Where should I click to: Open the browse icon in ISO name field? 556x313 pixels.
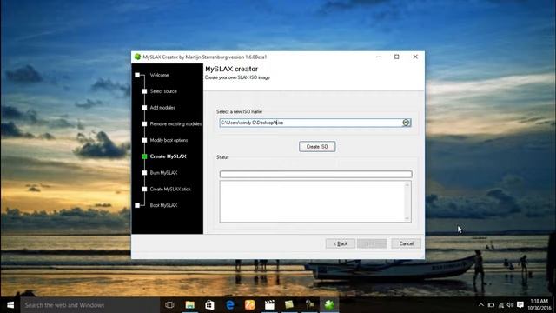coord(406,123)
